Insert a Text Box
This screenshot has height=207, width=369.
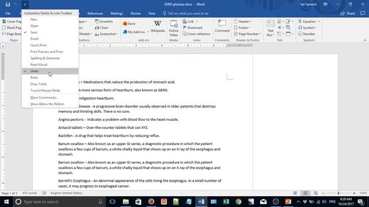pos(270,28)
